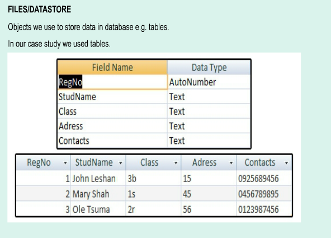Viewport: 331px width, 238px height.
Task: Open the Adress column dropdown arrow
Action: [231, 163]
